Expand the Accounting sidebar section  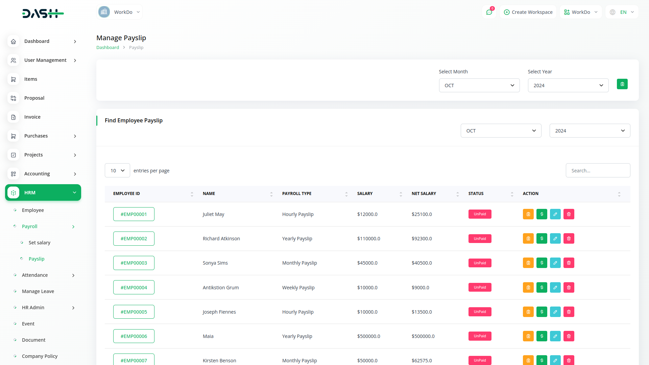click(x=37, y=173)
